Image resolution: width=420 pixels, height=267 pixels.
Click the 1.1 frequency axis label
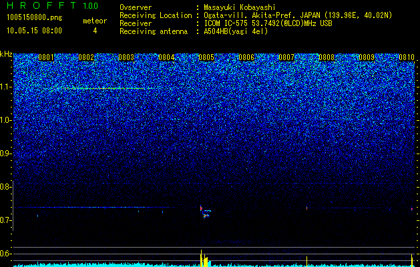(x=6, y=87)
